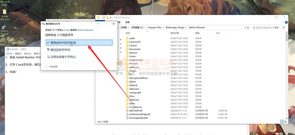Click the Crack source link in dialog
The height and width of the screenshot is (135, 295).
[67, 30]
